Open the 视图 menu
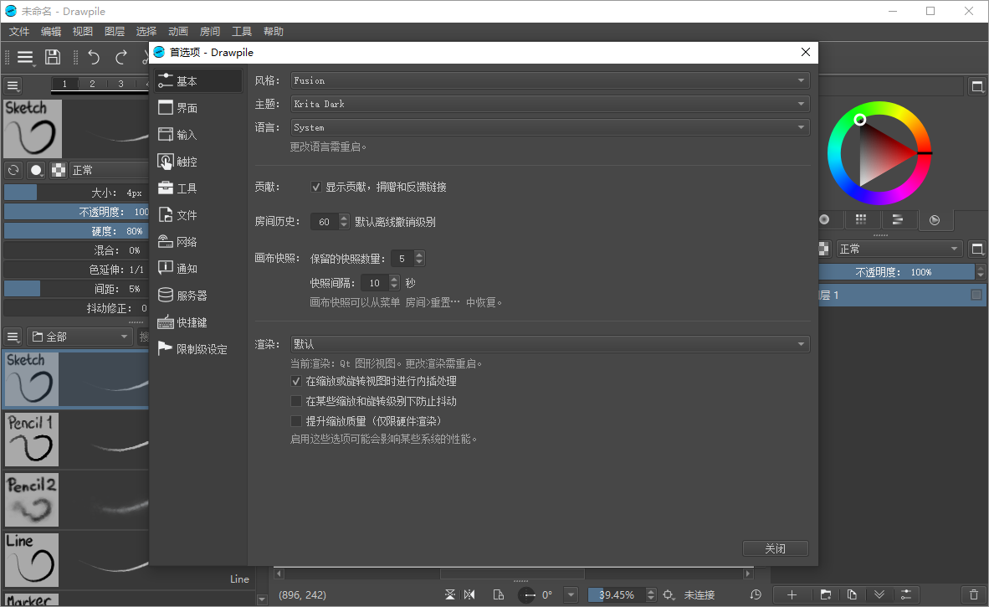 tap(83, 32)
